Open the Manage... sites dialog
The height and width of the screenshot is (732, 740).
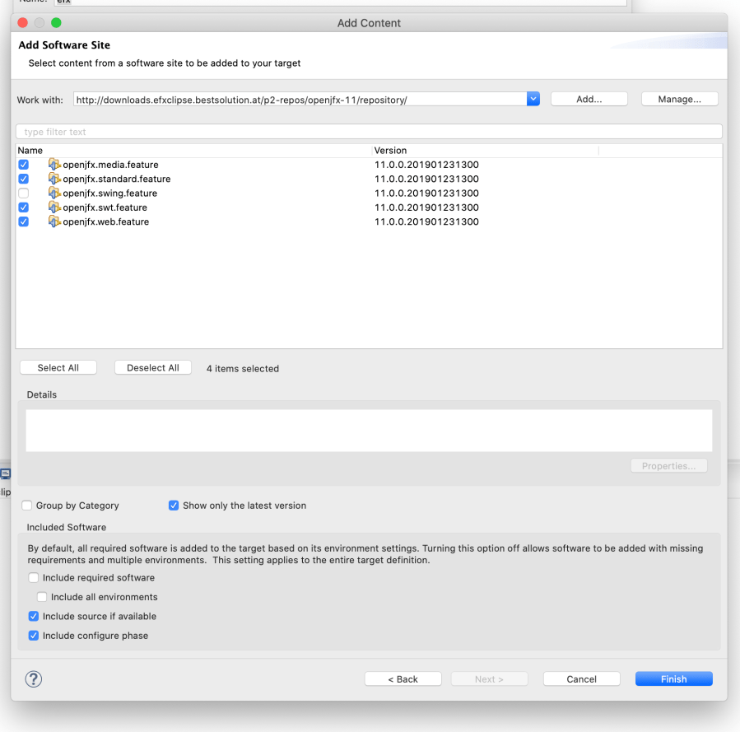(679, 100)
